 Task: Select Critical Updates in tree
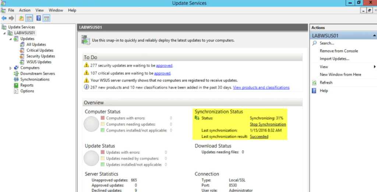click(x=40, y=50)
